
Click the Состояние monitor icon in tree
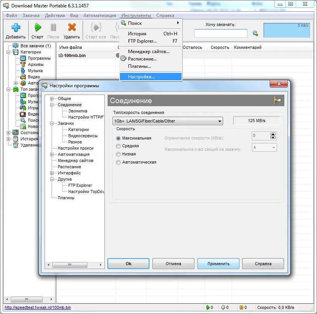[x=16, y=133]
